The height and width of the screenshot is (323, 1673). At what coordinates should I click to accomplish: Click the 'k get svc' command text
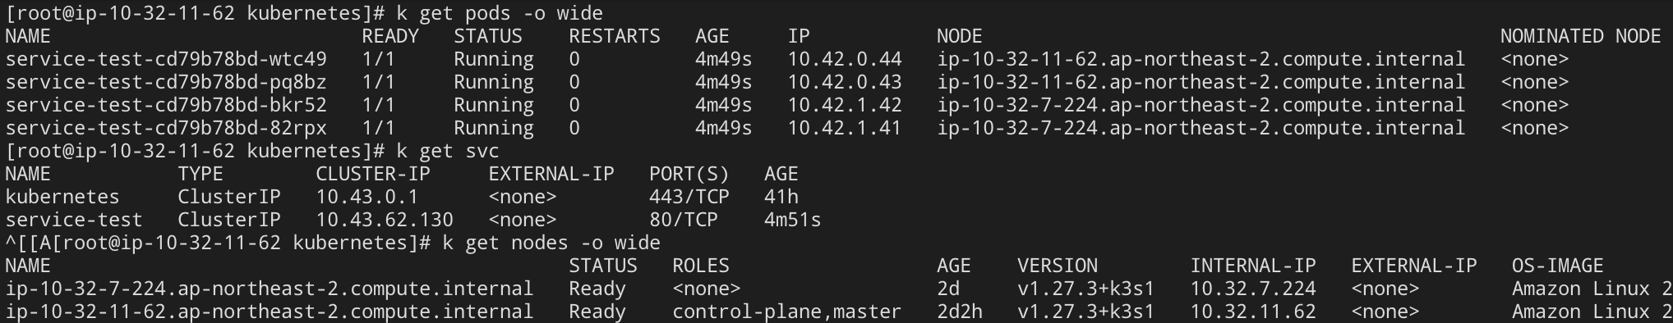(x=448, y=151)
